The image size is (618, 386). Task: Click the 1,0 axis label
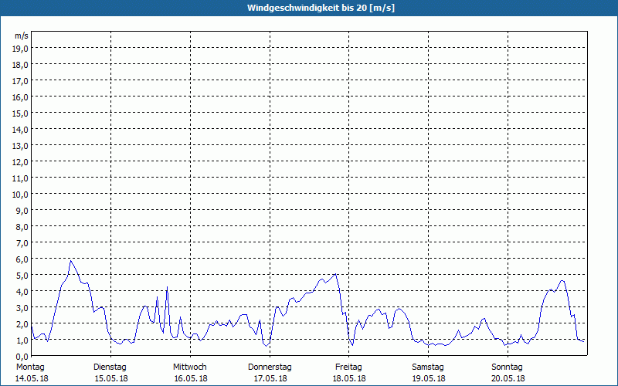point(22,340)
